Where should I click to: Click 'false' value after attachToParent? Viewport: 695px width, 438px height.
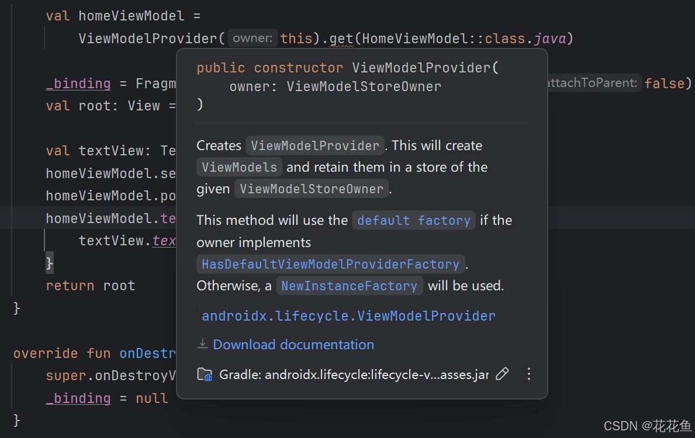[665, 84]
